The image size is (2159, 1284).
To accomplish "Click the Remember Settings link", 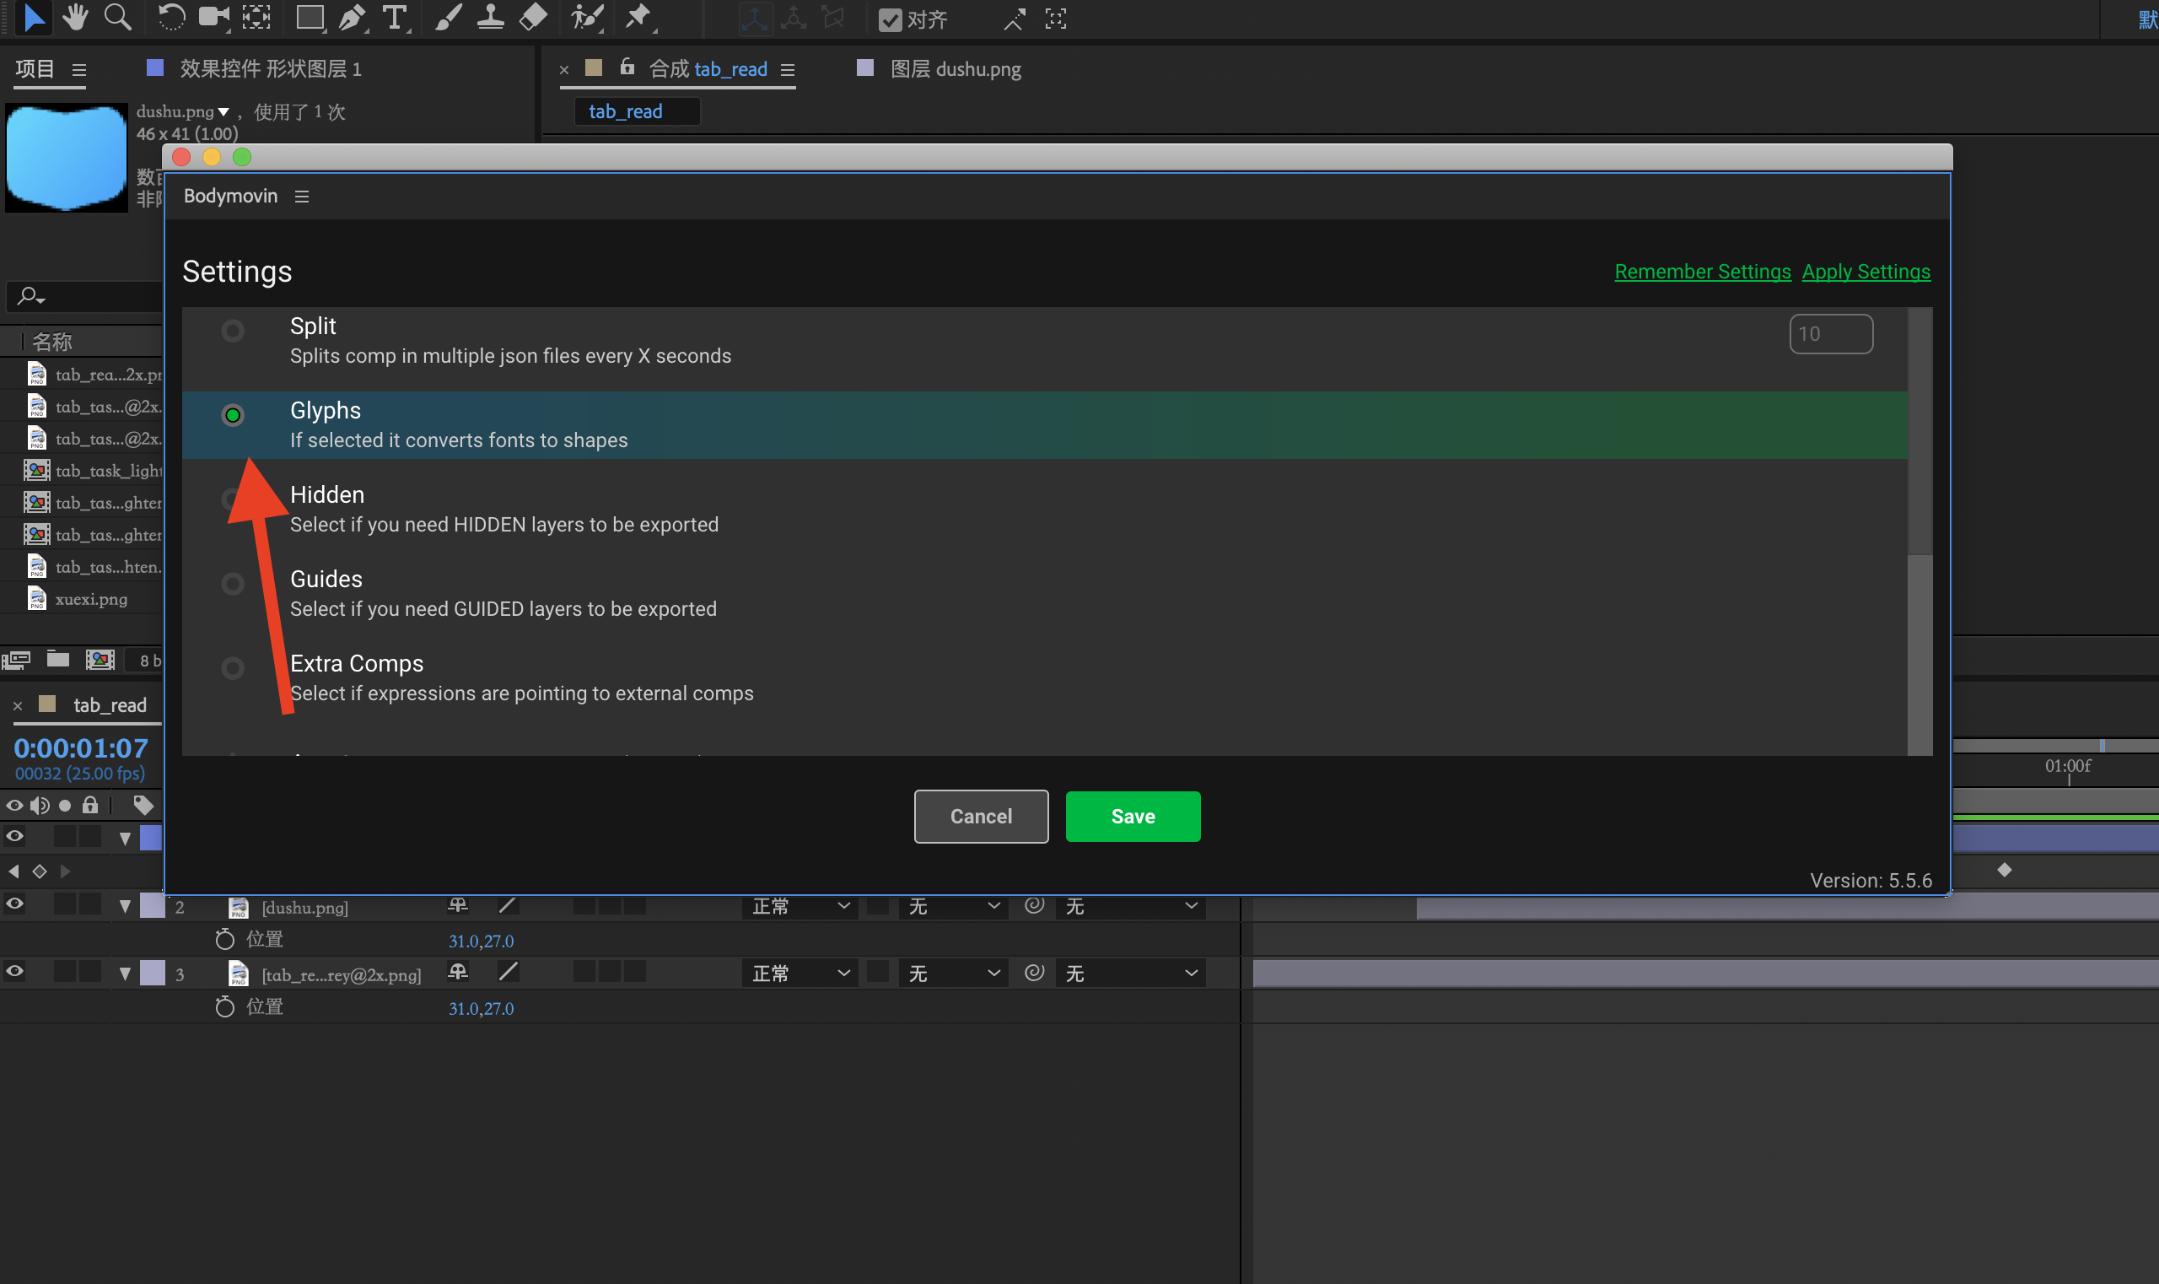I will click(1702, 272).
